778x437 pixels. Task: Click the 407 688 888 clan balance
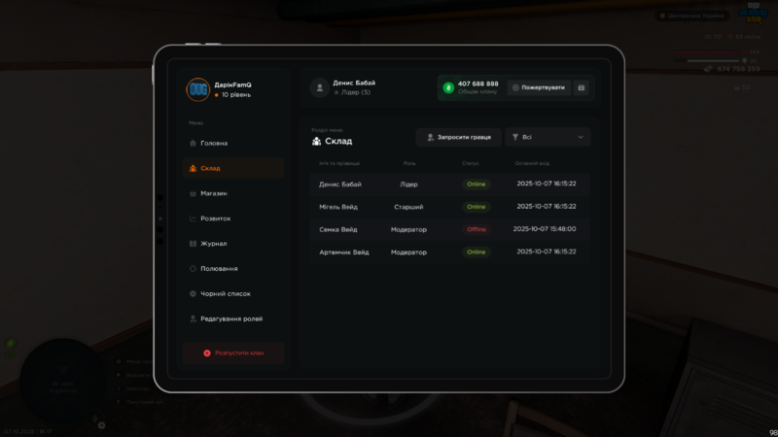pyautogui.click(x=477, y=84)
